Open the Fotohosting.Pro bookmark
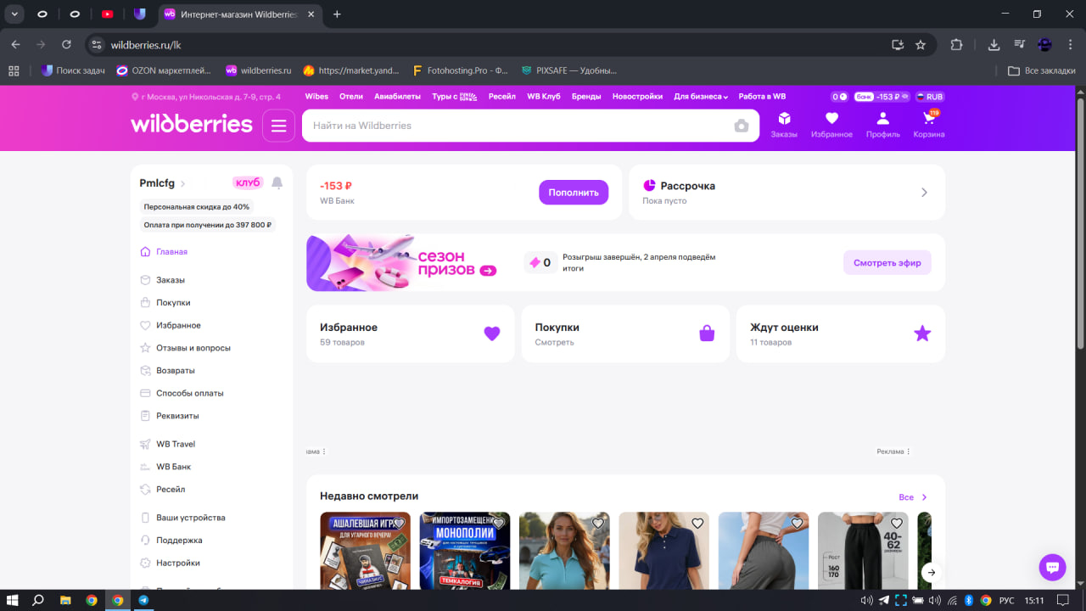 click(x=459, y=70)
